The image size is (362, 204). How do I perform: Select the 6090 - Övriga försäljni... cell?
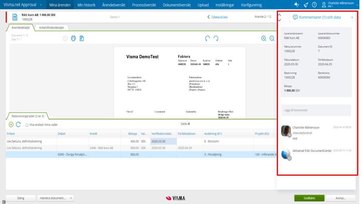pos(73,155)
